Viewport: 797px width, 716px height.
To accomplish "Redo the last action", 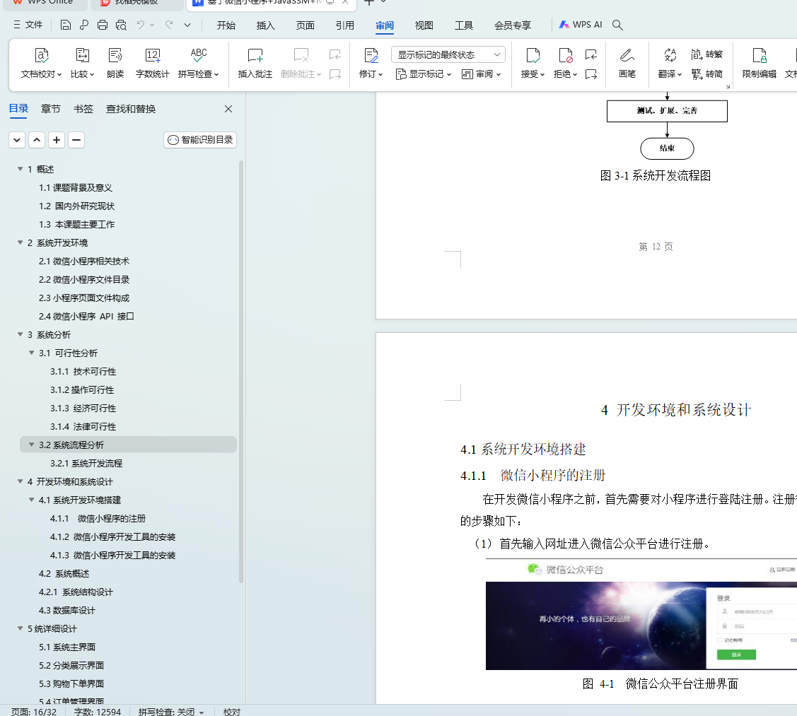I will click(169, 25).
